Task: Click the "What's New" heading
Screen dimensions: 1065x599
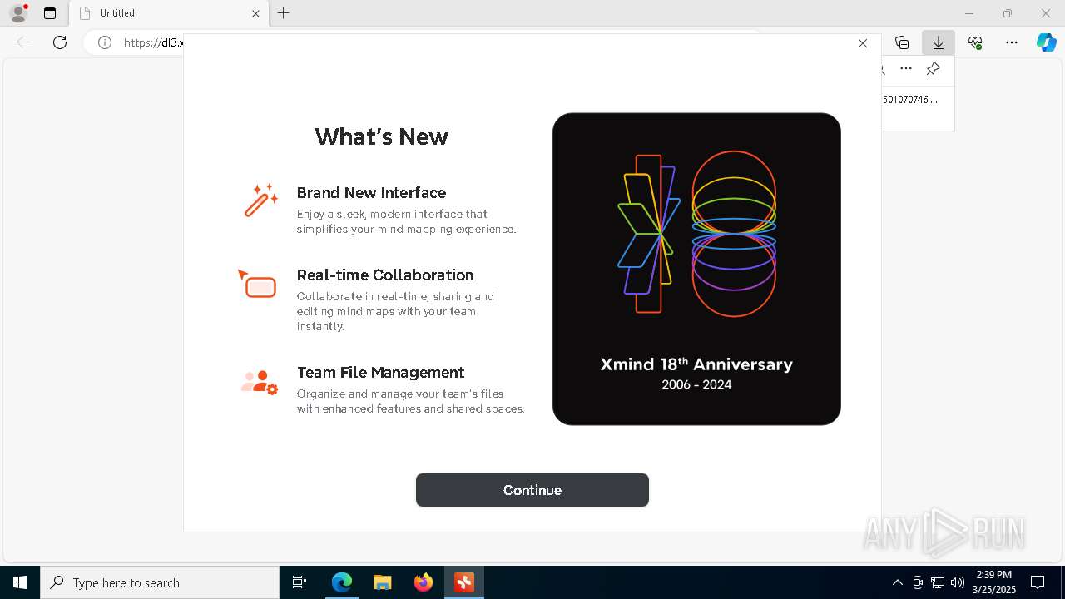Action: coord(381,136)
